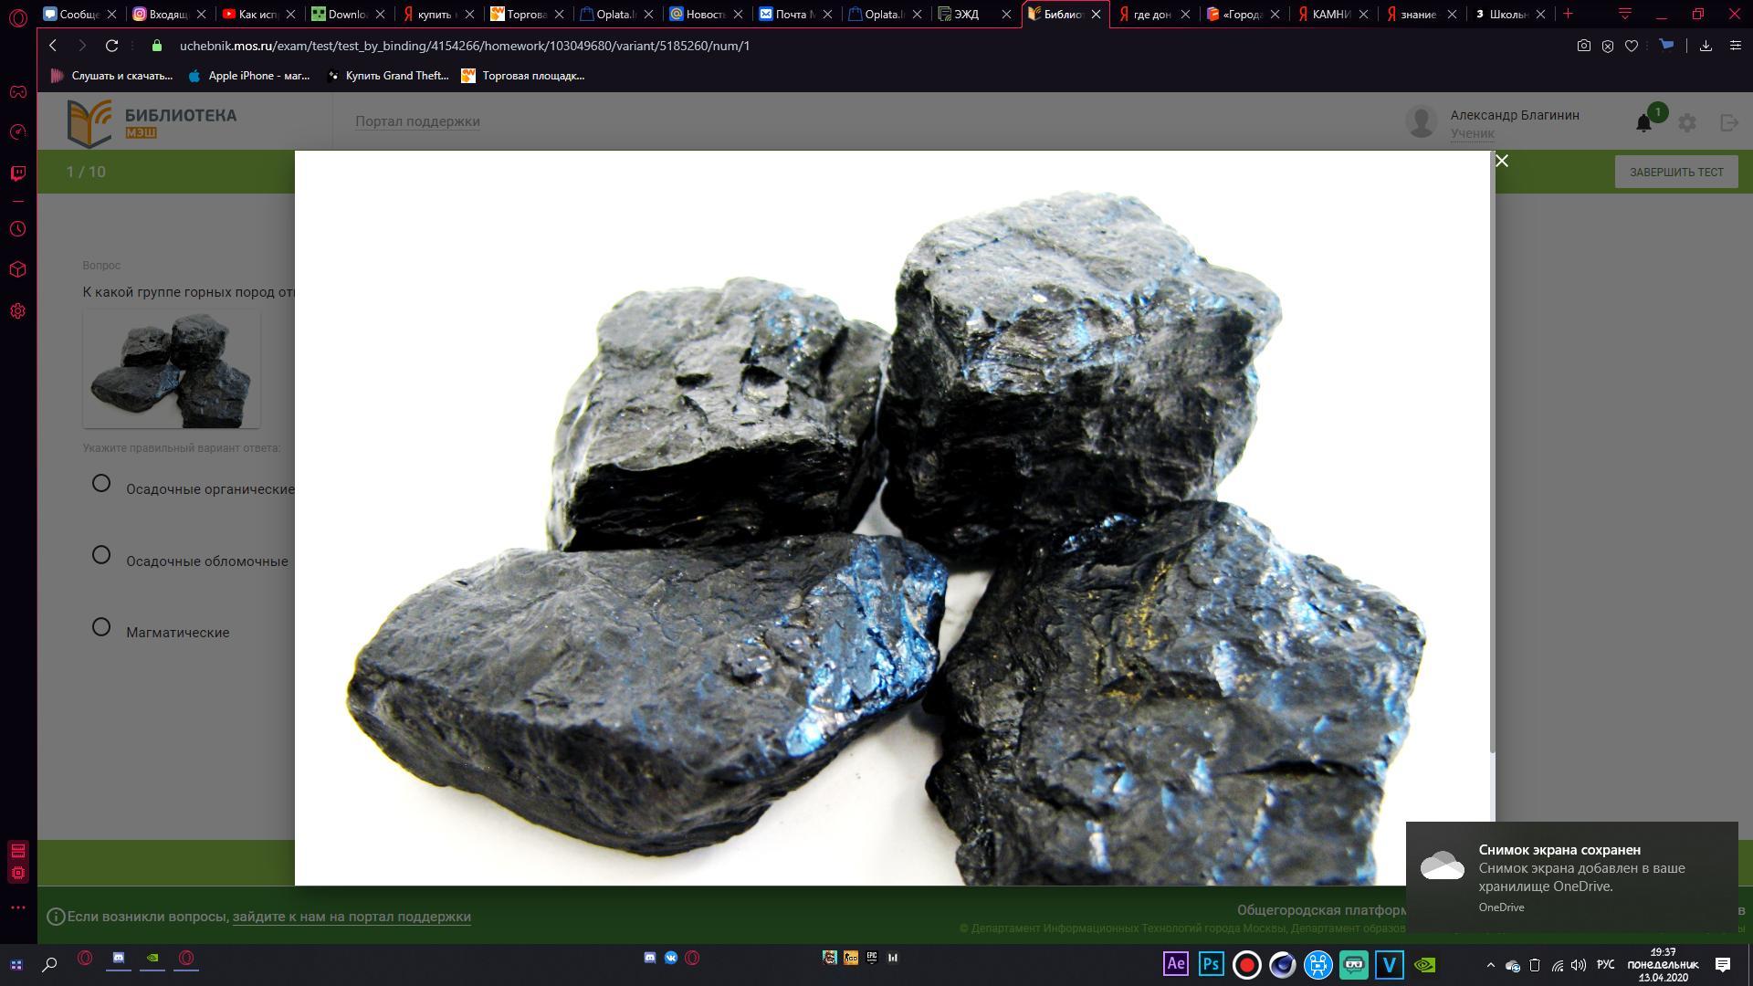
Task: Open the tabs menu icon in tab bar
Action: point(1625,14)
